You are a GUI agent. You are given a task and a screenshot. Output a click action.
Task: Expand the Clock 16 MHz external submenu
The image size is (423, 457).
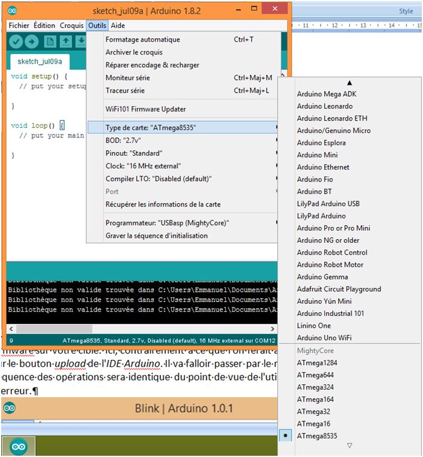tap(182, 166)
